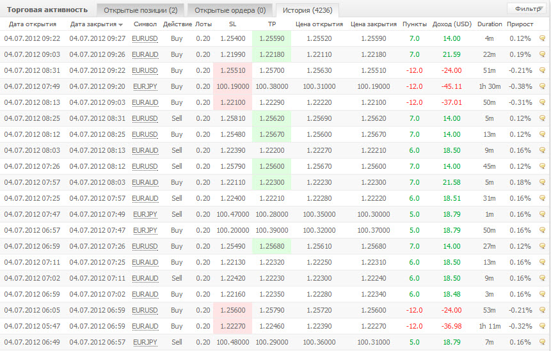Screen dimensions: 551x351
Task: Click the 18.51 income value
Action: point(452,198)
